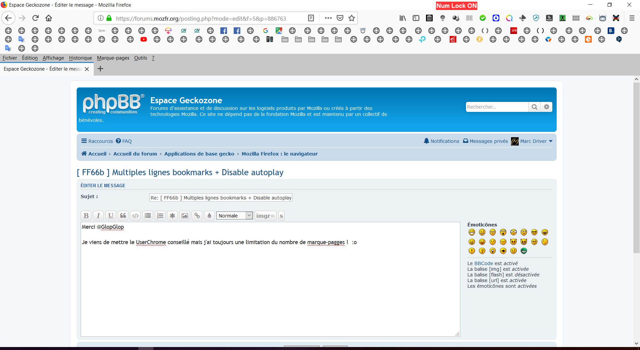Click the strikethrough s button

pyautogui.click(x=281, y=216)
